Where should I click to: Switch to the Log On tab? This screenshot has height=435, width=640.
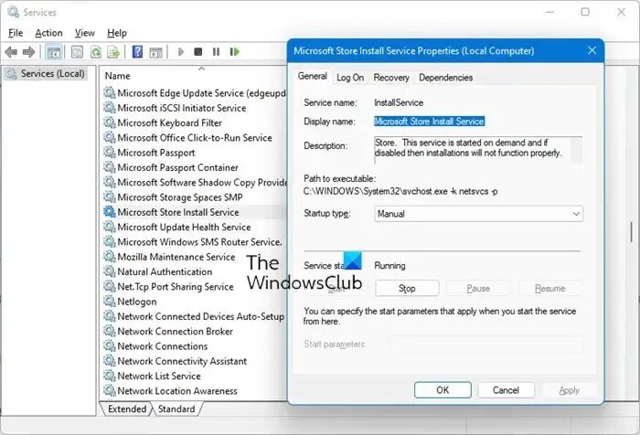[x=350, y=78]
